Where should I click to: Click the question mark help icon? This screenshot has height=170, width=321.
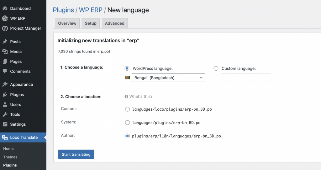click(x=126, y=97)
